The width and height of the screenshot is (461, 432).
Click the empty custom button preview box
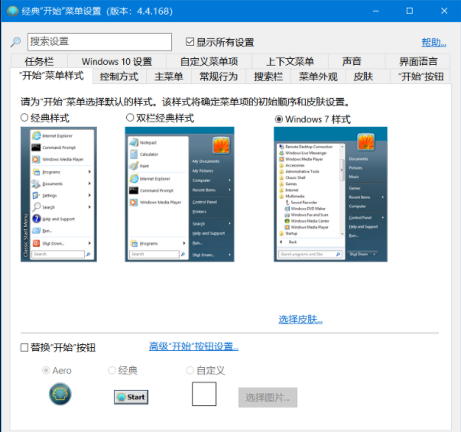click(x=203, y=395)
